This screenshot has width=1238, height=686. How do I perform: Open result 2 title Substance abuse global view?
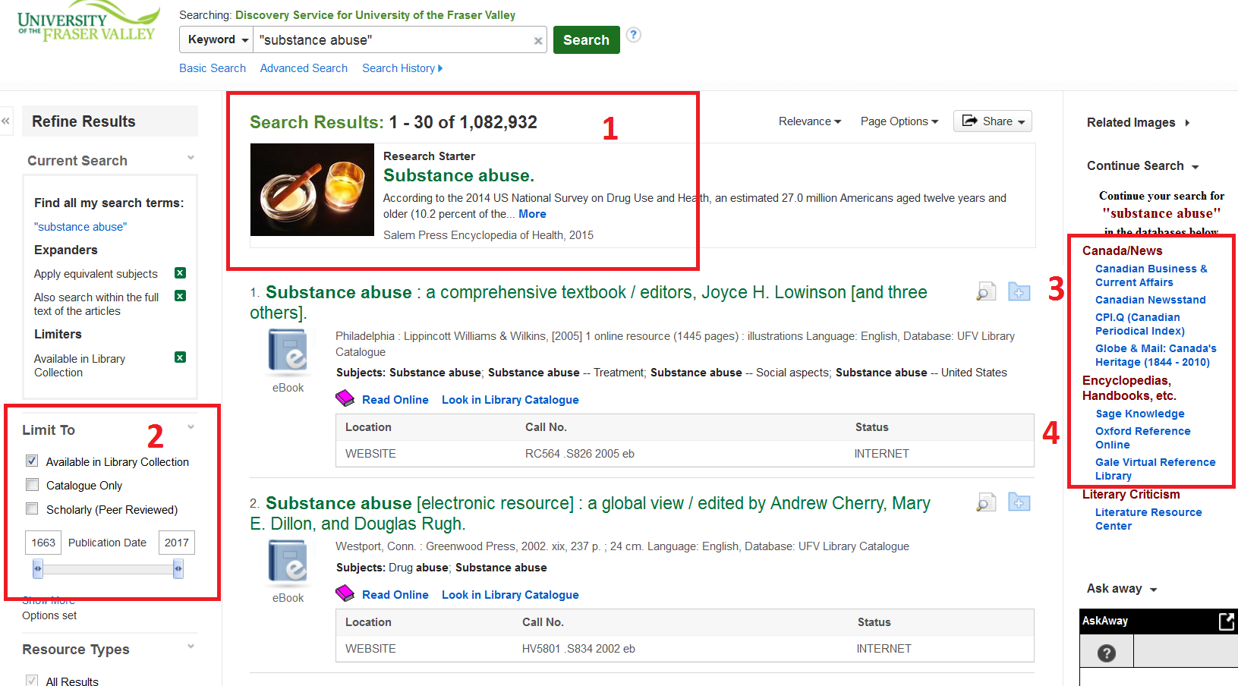[590, 513]
